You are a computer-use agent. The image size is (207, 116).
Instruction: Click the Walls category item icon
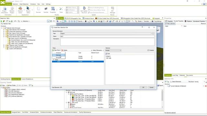tap(107, 58)
